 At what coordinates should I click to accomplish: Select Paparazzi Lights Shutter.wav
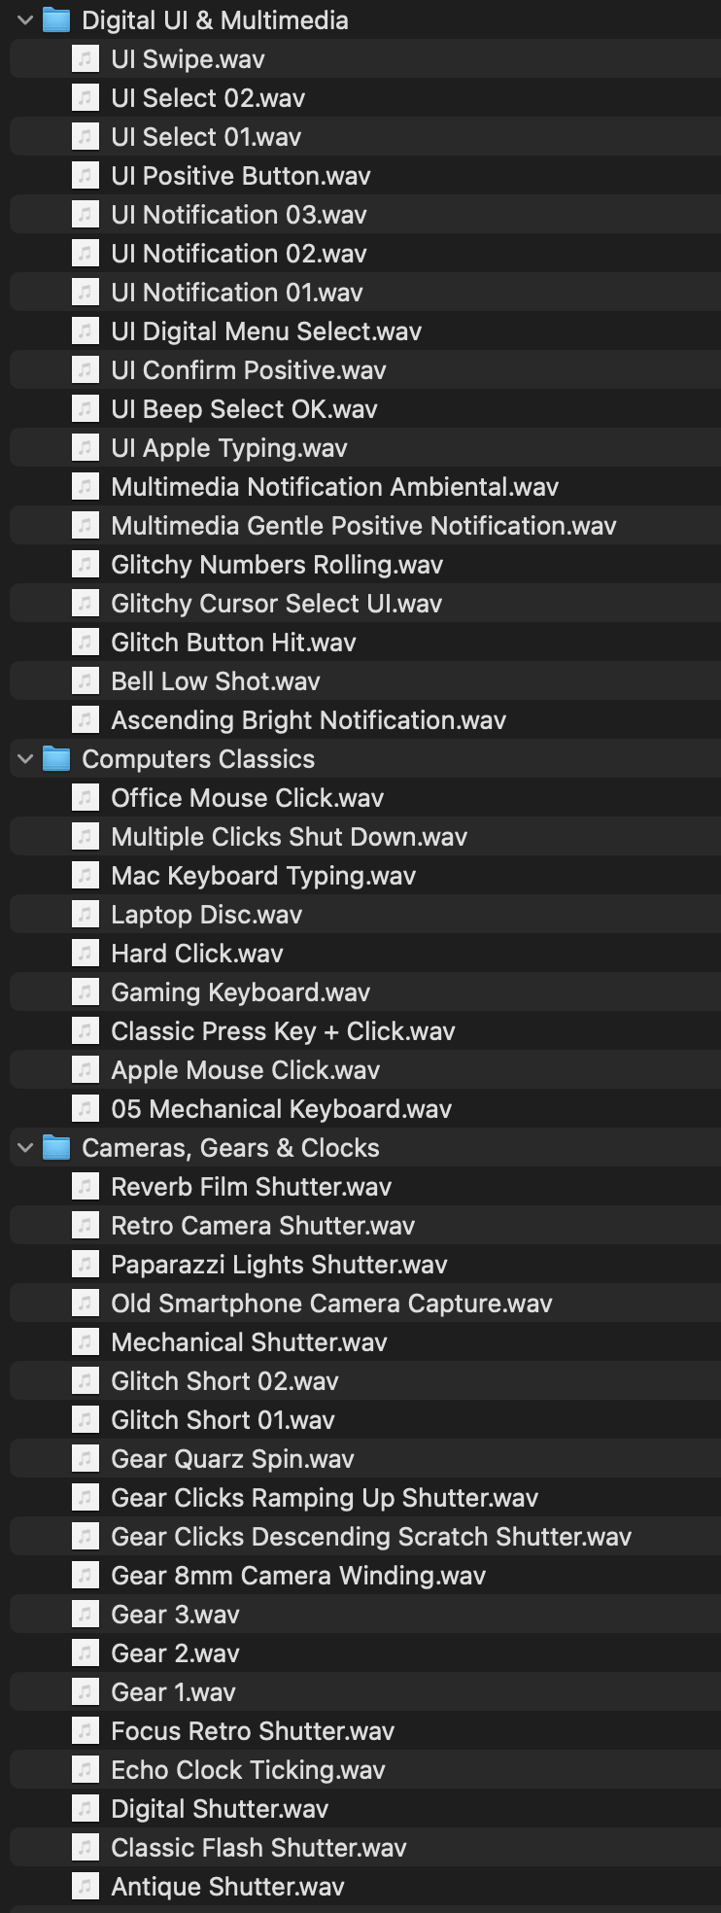tap(279, 1265)
